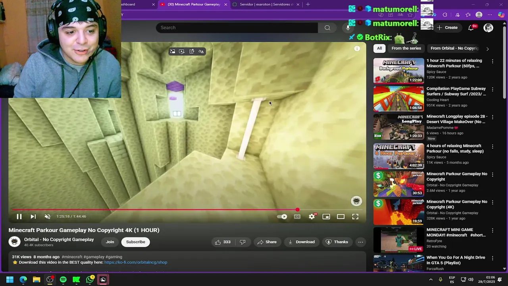Open the 1 hour 22 minutes parkour thumbnail
508x286 pixels.
coord(398,71)
